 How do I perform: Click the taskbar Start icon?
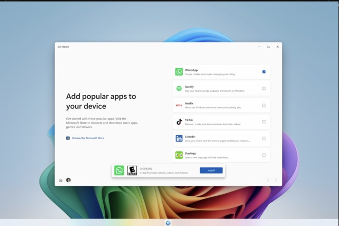click(x=168, y=223)
